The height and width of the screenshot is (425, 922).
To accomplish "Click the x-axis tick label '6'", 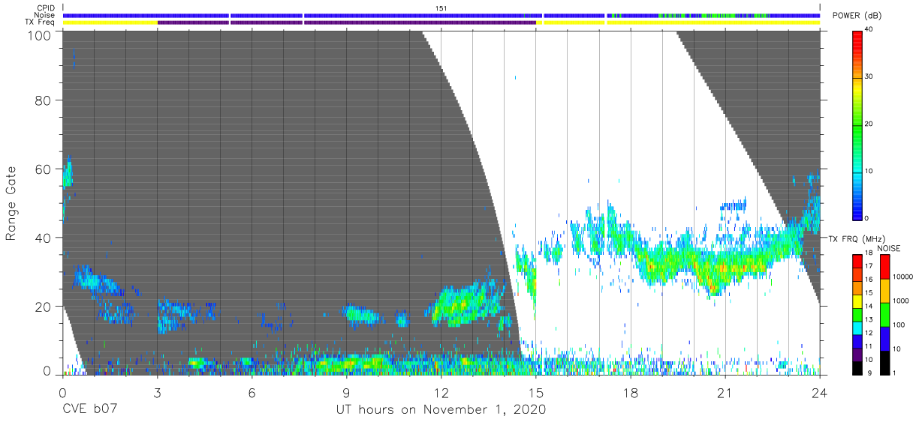I will (x=252, y=393).
